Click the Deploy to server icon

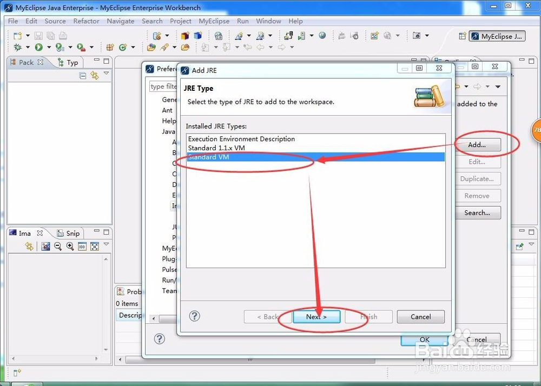pyautogui.click(x=288, y=36)
